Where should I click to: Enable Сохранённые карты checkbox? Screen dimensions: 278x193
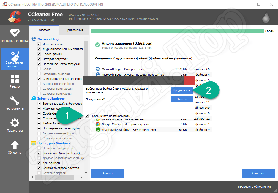pos(39,94)
